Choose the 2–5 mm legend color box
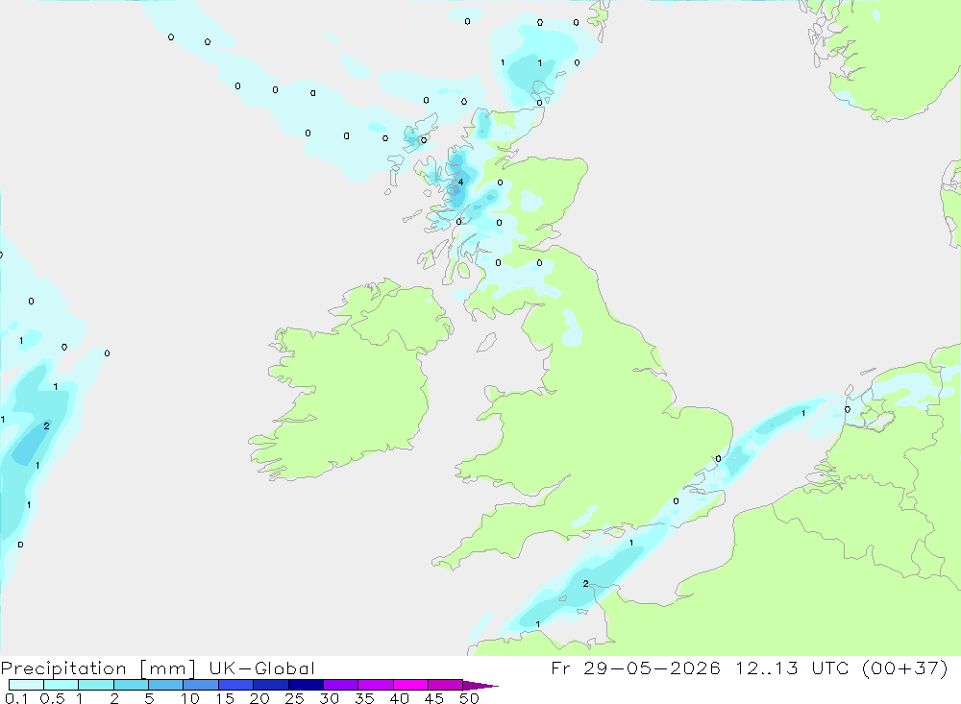This screenshot has width=961, height=704. [131, 685]
